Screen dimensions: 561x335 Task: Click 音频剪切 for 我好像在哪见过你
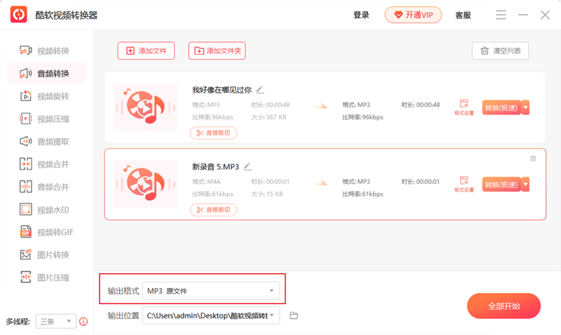[x=214, y=133]
